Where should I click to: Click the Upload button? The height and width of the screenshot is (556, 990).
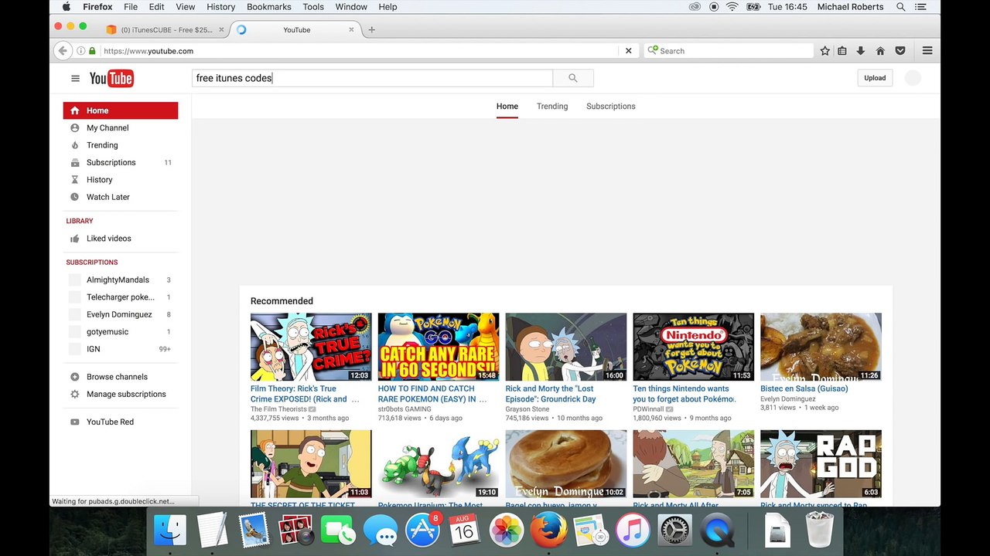(875, 78)
